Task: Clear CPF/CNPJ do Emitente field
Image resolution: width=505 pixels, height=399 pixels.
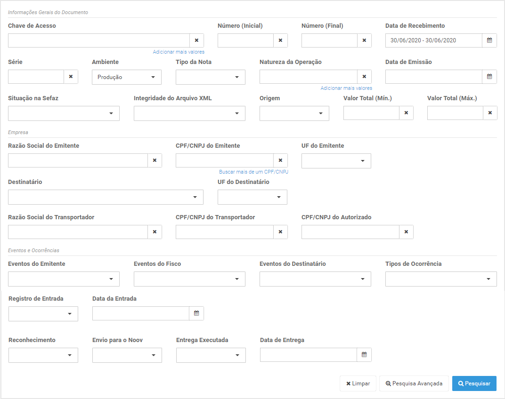Action: click(x=280, y=160)
